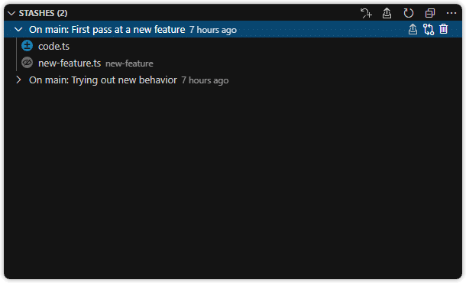The width and height of the screenshot is (466, 283).
Task: Click the Apply Stash icon in Stashes header
Action: [387, 13]
